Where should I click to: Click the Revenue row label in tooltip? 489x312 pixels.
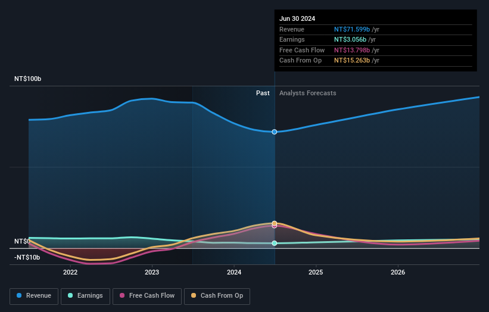pos(292,29)
